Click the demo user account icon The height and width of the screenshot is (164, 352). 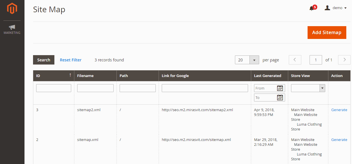click(328, 8)
